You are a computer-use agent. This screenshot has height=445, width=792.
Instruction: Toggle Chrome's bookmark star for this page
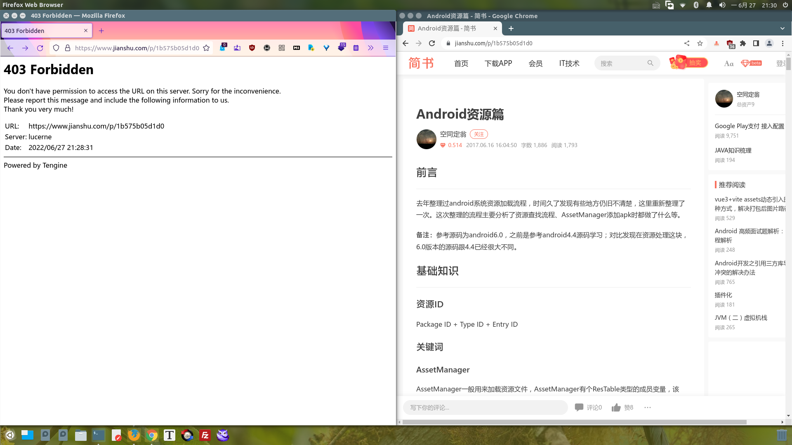click(x=700, y=43)
